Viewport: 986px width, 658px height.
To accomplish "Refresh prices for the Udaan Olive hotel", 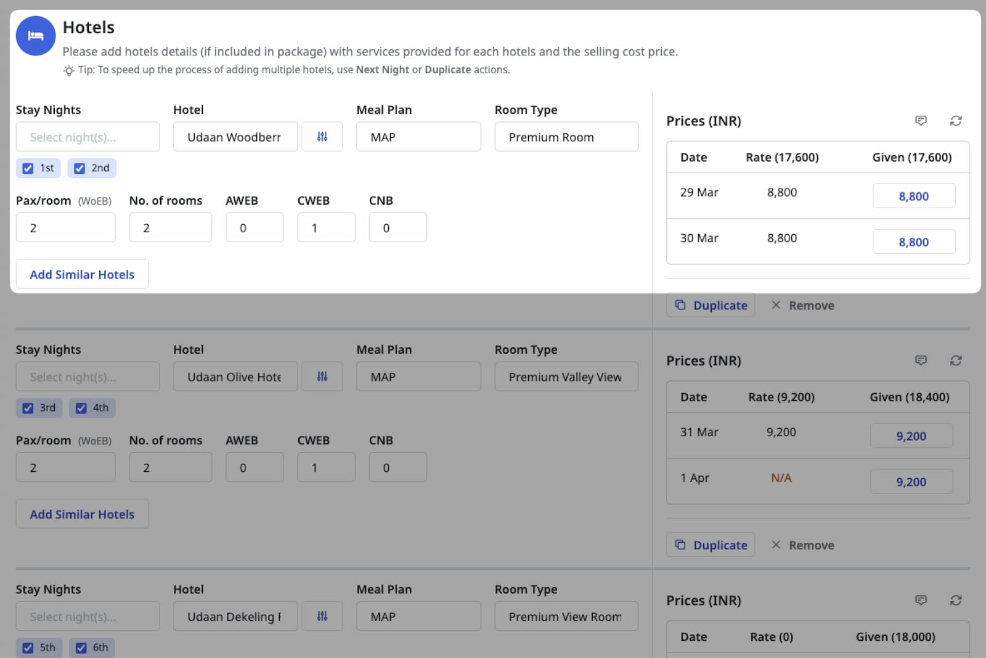I will point(955,360).
